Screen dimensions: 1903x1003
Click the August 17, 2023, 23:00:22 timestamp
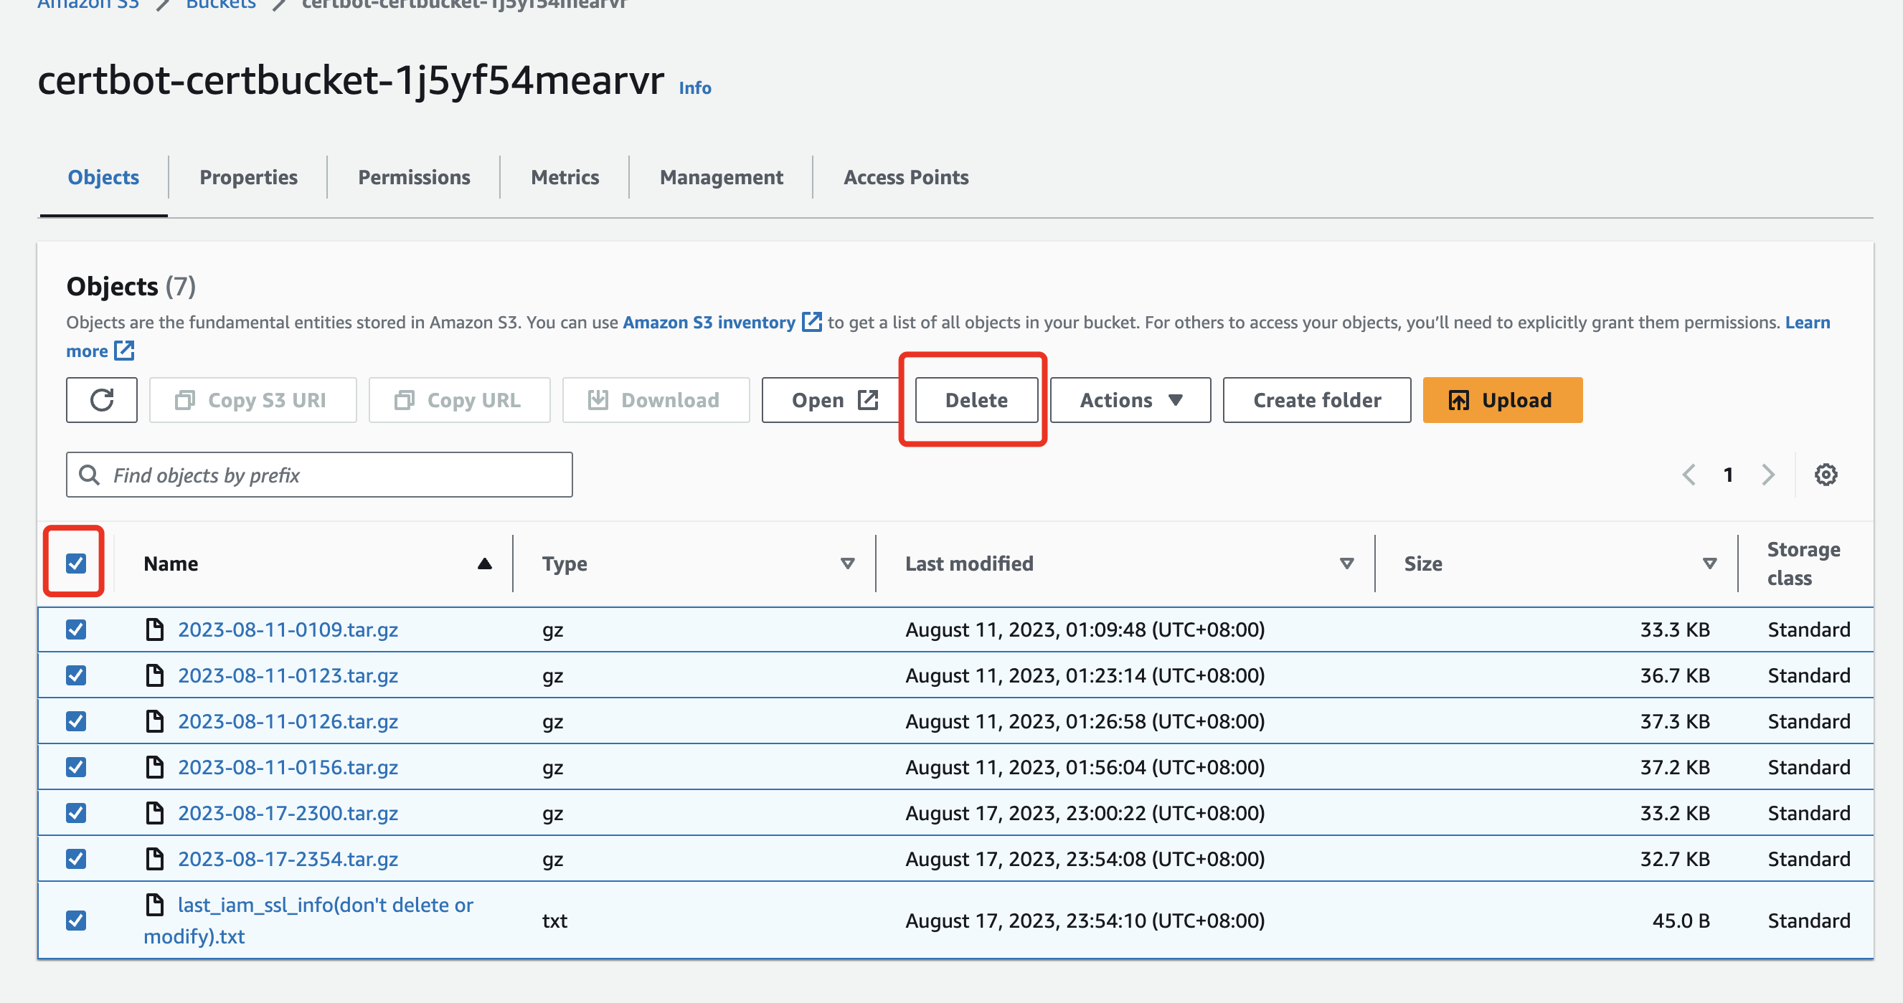point(1085,812)
